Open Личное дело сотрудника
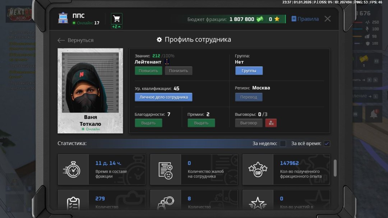The image size is (388, 218). click(163, 97)
